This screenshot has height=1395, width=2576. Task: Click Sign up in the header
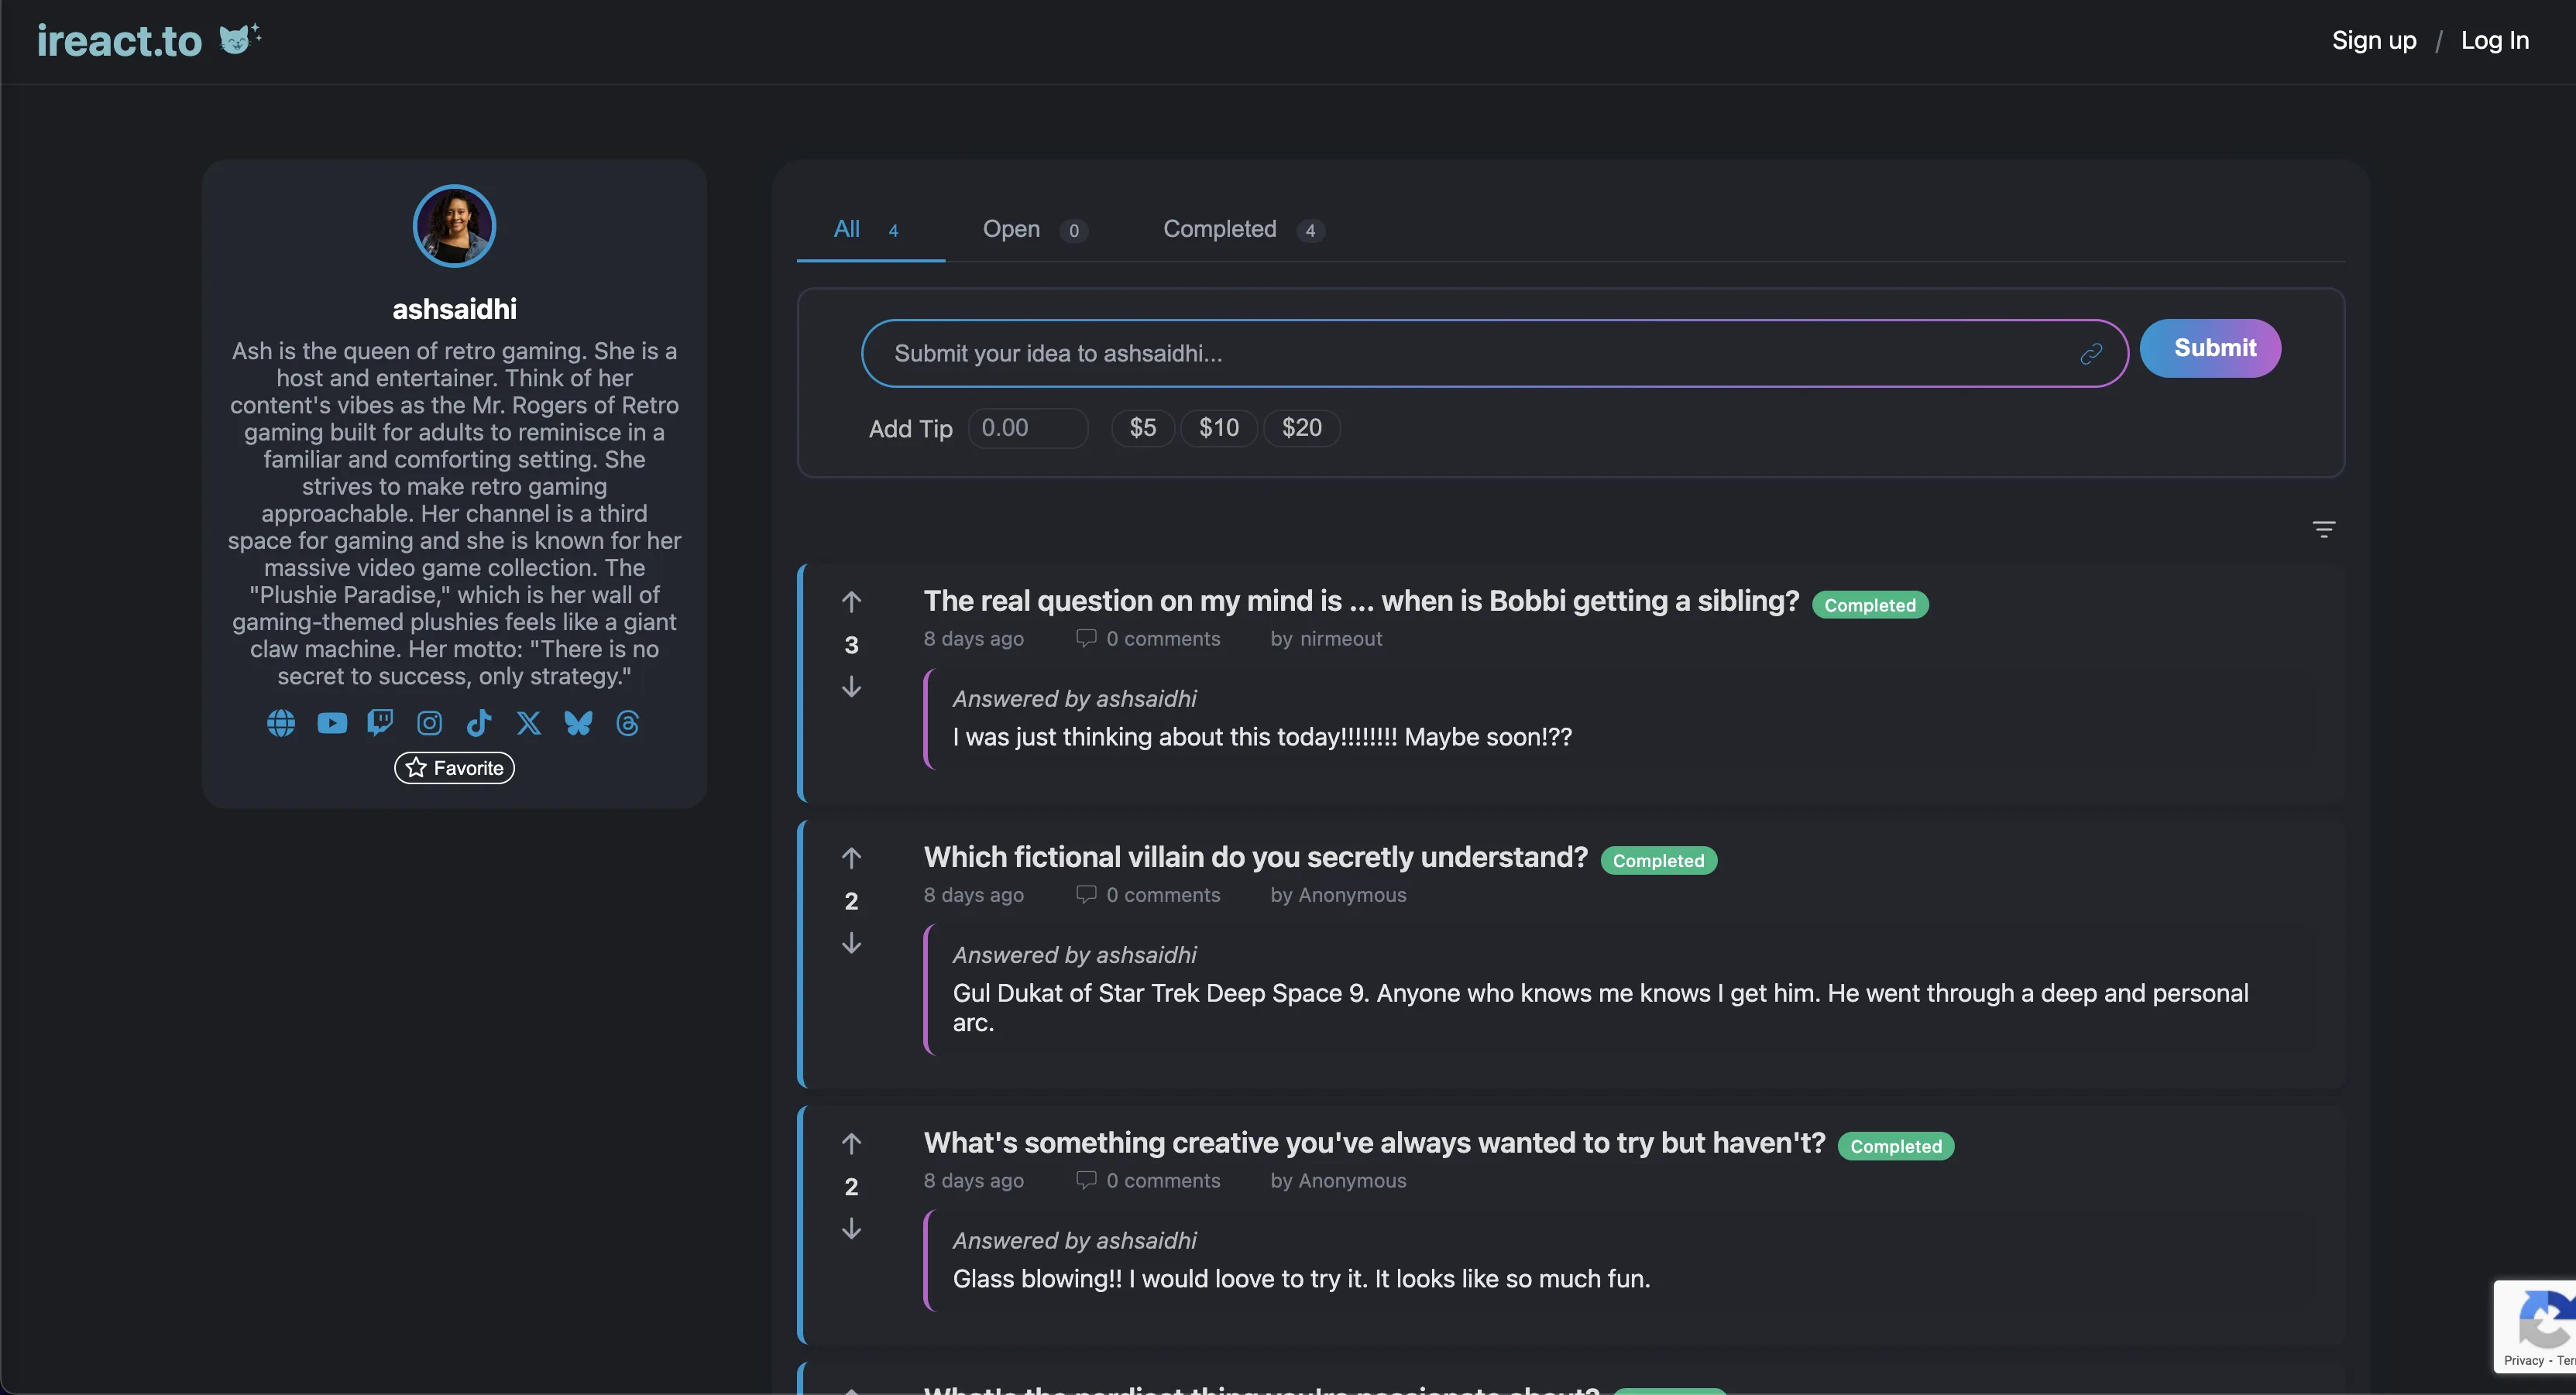click(2374, 40)
